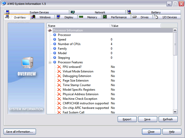Click info icon beside Family row

pyautogui.click(x=55, y=48)
